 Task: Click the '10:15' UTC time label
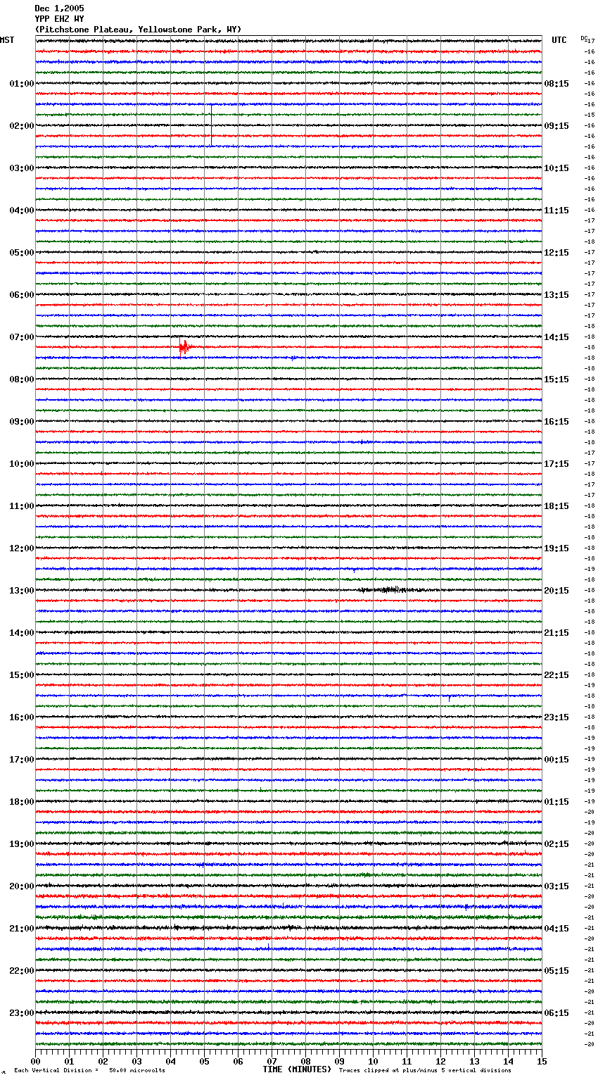coord(556,168)
